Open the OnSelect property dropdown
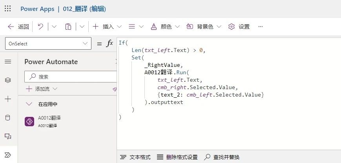This screenshot has width=341, height=163. coord(48,44)
